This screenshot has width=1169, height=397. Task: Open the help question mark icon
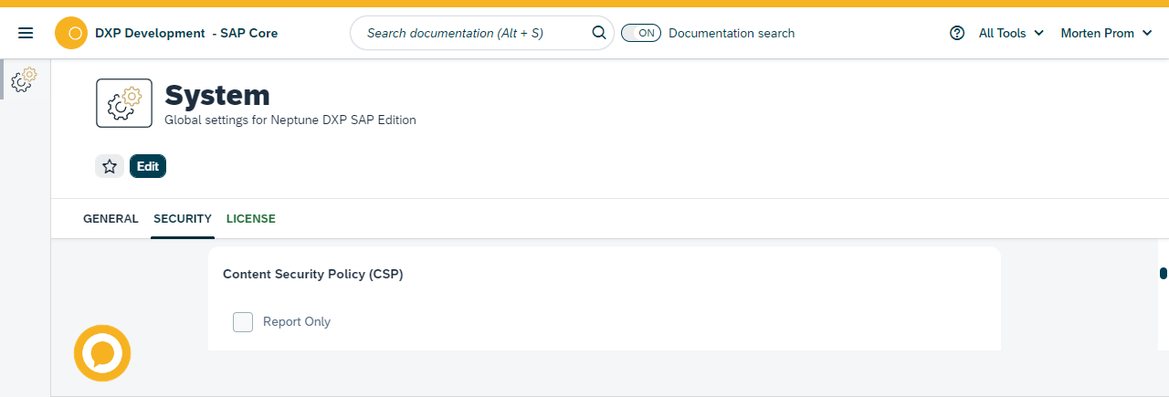957,33
